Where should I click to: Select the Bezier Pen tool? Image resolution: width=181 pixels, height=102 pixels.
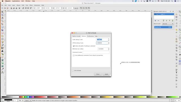2,45
